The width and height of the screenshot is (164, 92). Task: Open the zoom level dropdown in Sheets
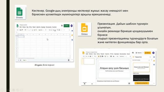(26, 30)
